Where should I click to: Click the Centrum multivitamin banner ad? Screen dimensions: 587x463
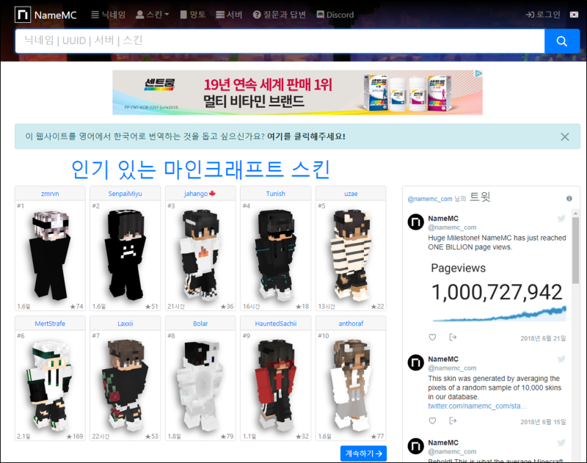(x=297, y=92)
